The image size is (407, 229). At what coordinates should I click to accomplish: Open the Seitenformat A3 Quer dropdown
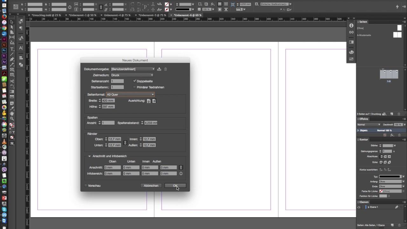tap(130, 94)
